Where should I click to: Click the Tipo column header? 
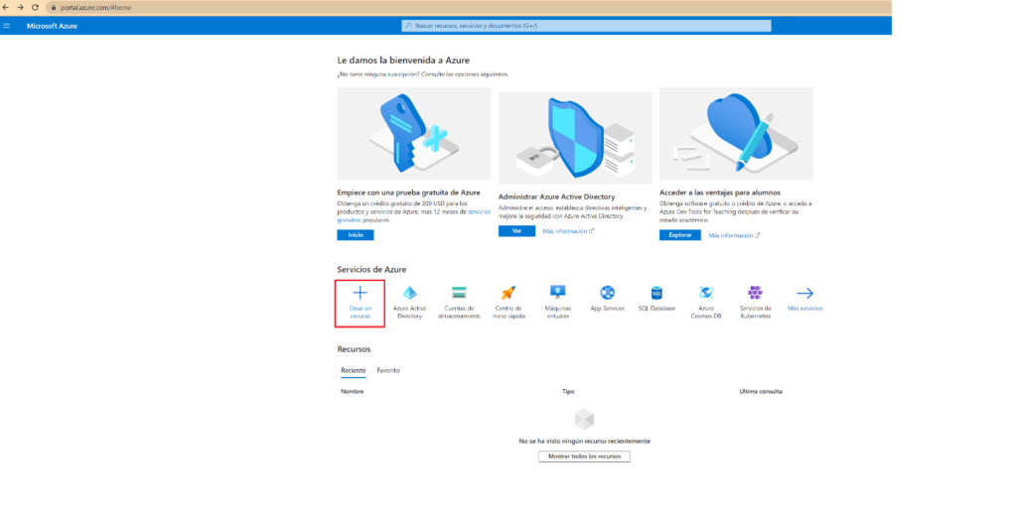click(x=568, y=391)
